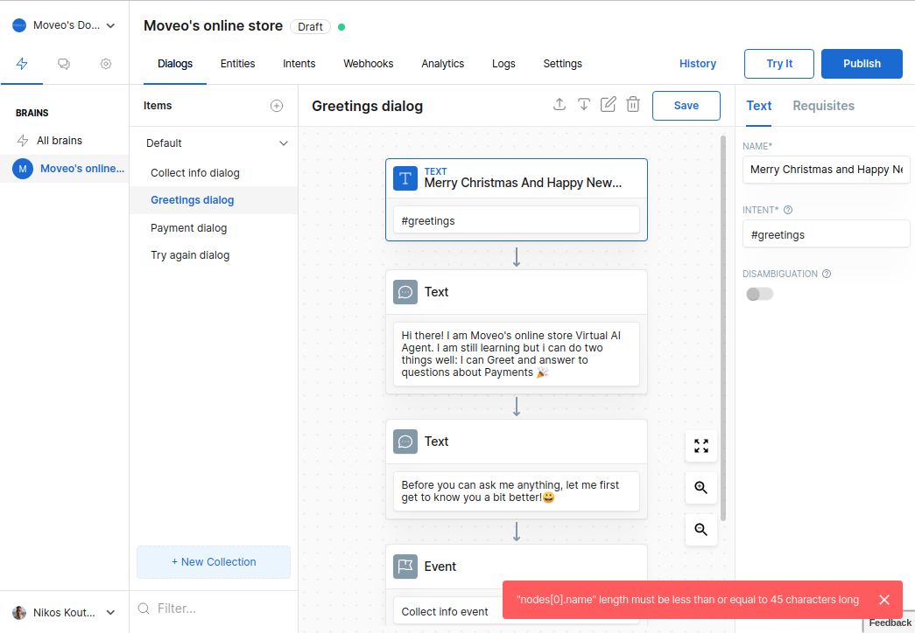Click the Try It button
915x633 pixels.
coord(779,64)
